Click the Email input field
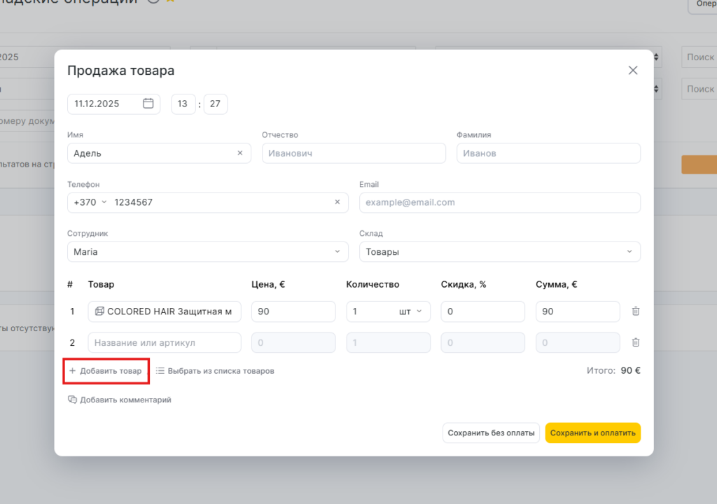 click(499, 202)
